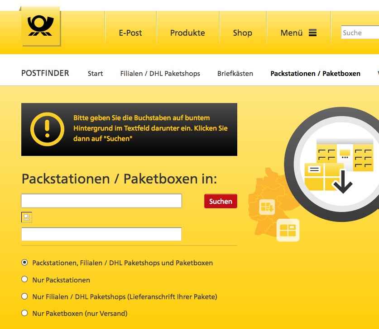Click the Packstationen / Paketboxen in: heading

[x=120, y=179]
